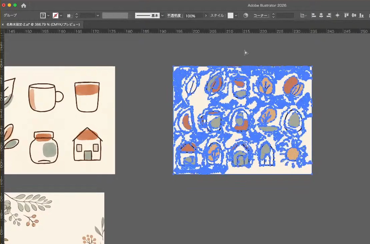The width and height of the screenshot is (370, 244).
Task: Click the スタイル style swatch
Action: (231, 16)
